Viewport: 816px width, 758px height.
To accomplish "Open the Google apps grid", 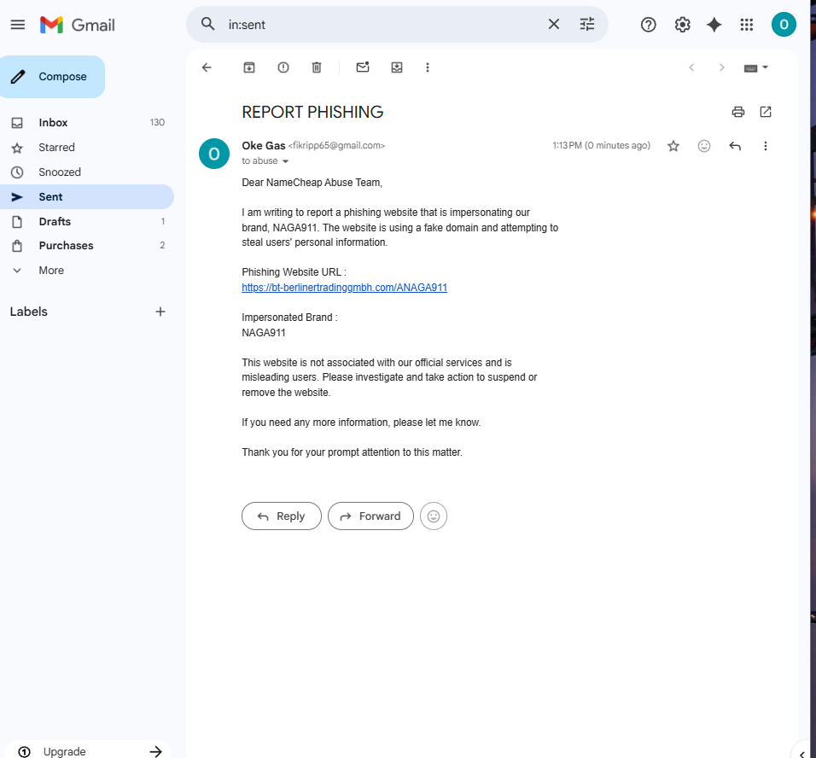I will (x=747, y=25).
